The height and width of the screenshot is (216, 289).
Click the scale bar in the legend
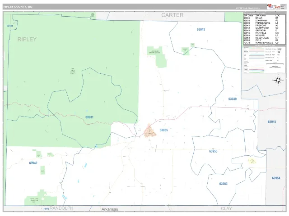coord(275,64)
